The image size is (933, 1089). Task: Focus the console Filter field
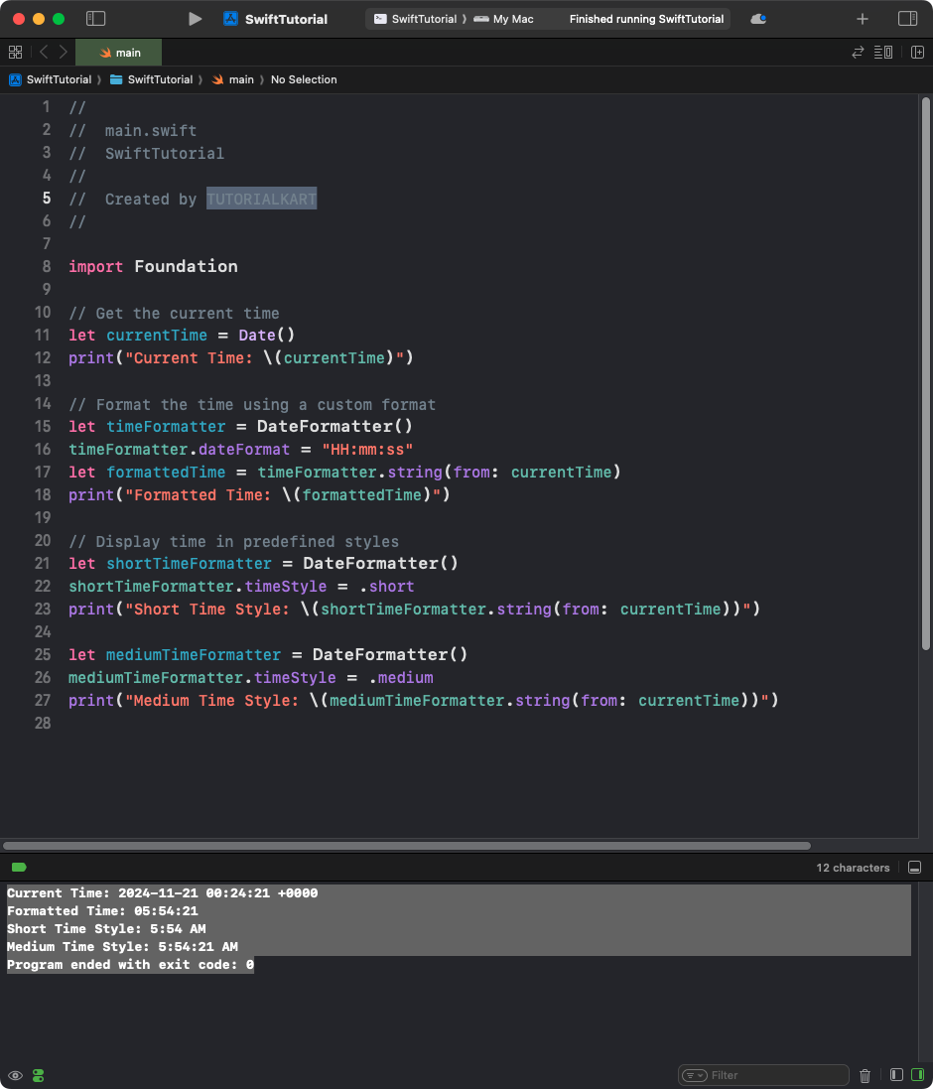point(763,1075)
